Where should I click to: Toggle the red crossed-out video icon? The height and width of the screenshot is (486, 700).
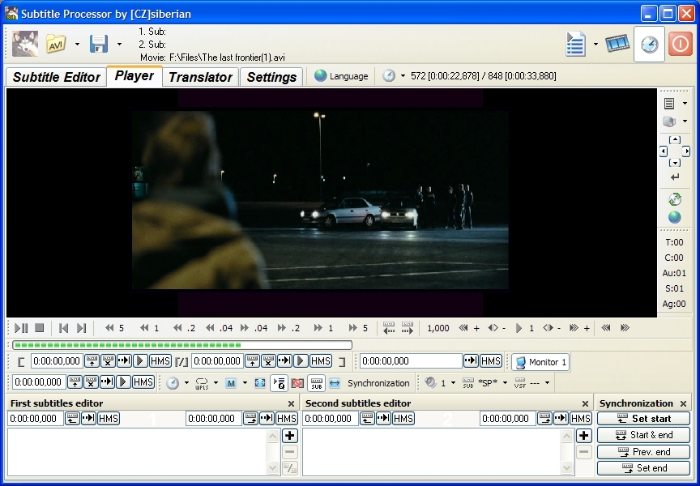tap(297, 383)
